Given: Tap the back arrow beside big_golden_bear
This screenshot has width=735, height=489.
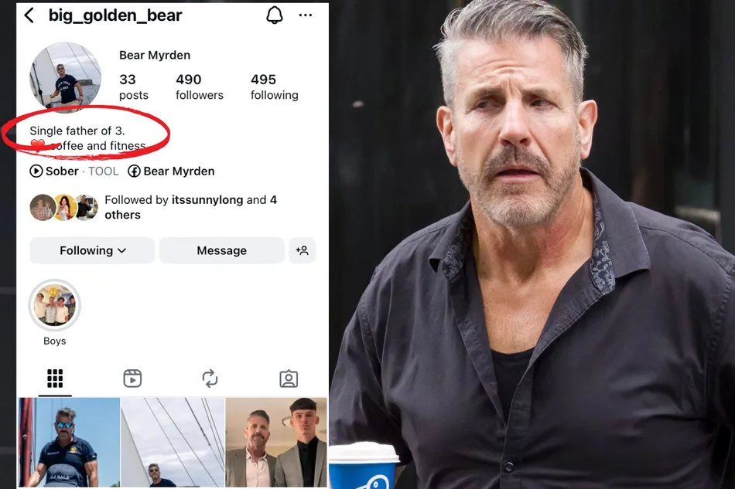Looking at the screenshot, I should click(x=29, y=15).
